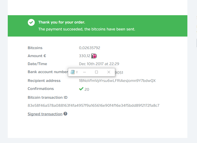The image size is (197, 143).
Task: Open the help question mark icon
Action: point(65,114)
